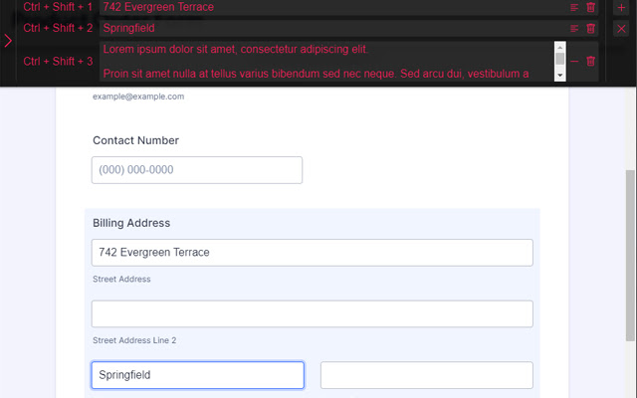Click into the Contact Number field
Viewport: 637px width, 398px height.
tap(197, 170)
